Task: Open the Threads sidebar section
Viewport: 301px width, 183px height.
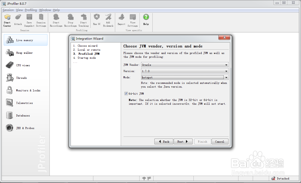Action: point(26,78)
